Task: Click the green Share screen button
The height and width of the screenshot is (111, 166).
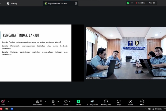Action: (78, 103)
